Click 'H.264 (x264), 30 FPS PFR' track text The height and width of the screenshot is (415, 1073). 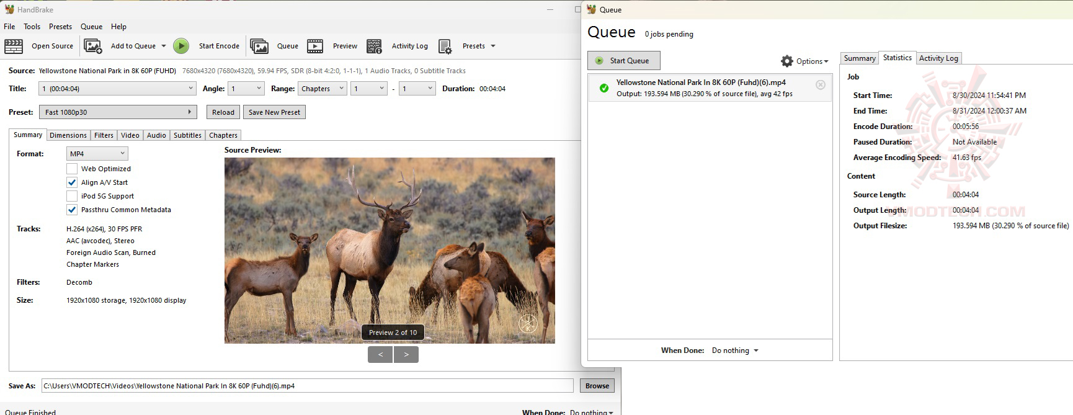pos(104,229)
